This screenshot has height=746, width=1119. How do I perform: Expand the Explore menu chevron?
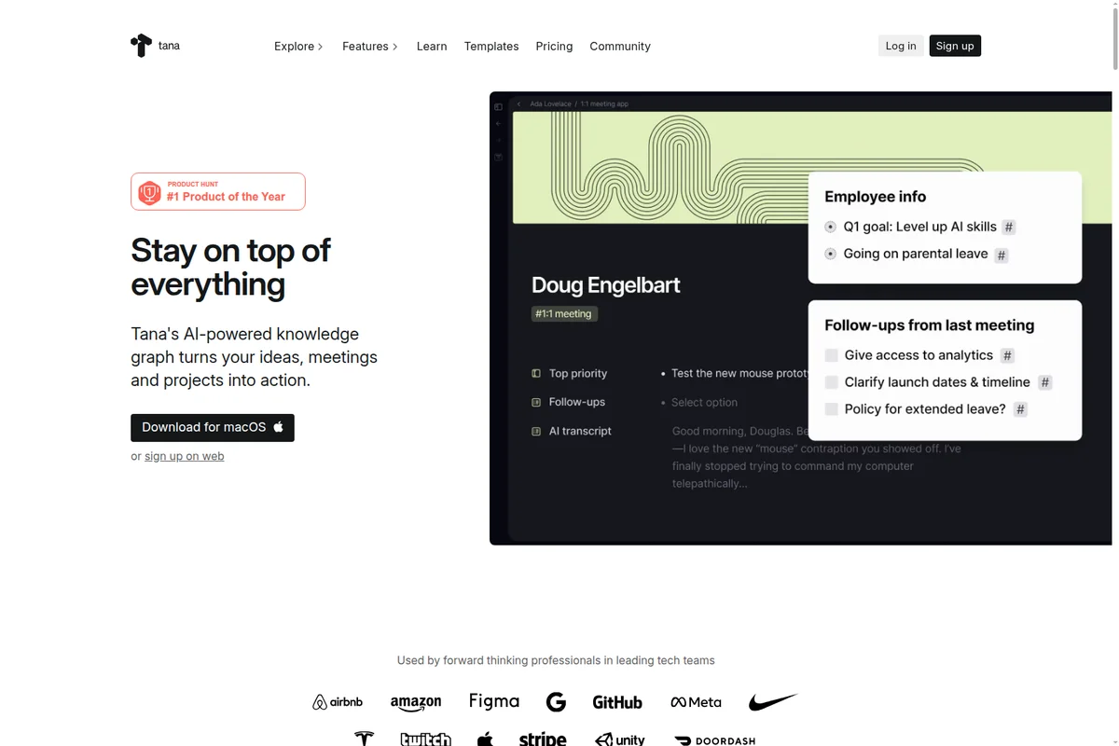(320, 47)
